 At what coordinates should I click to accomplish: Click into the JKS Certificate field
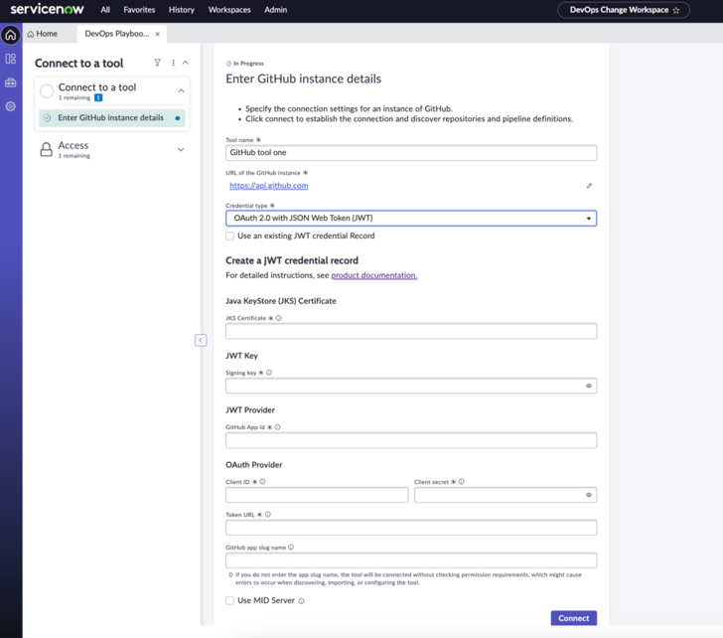[411, 331]
